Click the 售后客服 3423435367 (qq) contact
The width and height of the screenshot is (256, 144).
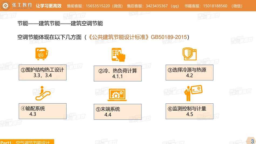[x=153, y=6]
